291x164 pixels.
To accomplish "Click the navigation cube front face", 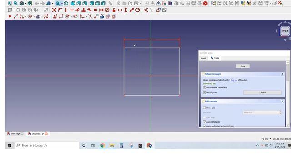I will (285, 31).
